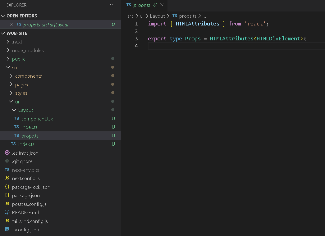
Task: Open Explorer more actions ellipsis menu
Action: [112, 5]
